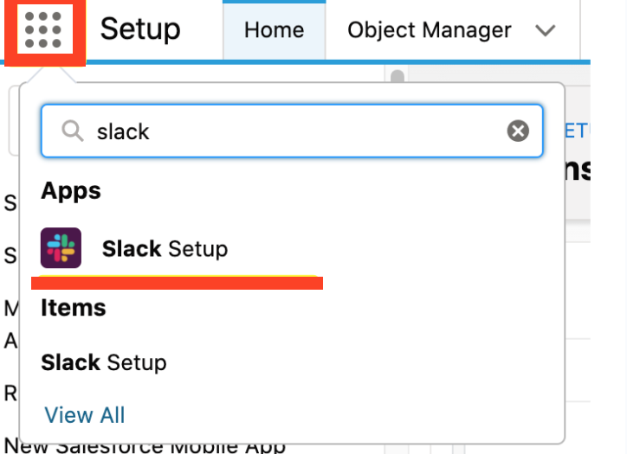This screenshot has height=454, width=627.
Task: Launch Slack Setup under Apps
Action: pos(165,249)
